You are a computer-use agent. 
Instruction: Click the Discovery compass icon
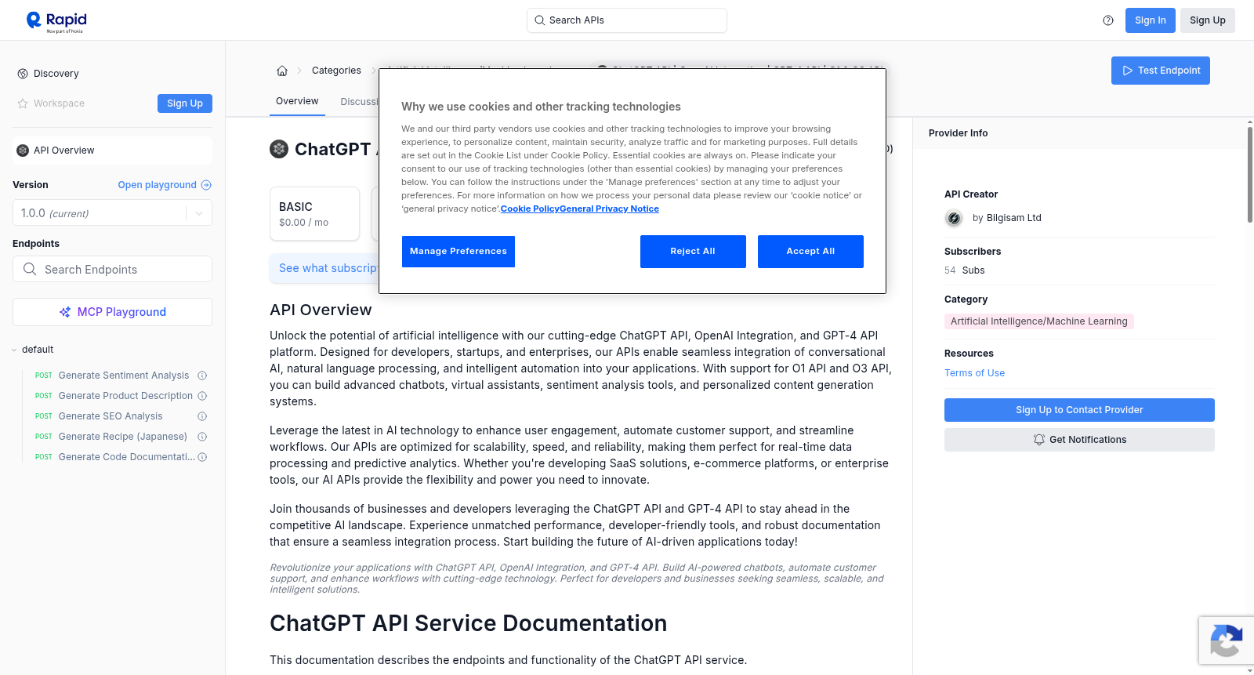pyautogui.click(x=23, y=74)
